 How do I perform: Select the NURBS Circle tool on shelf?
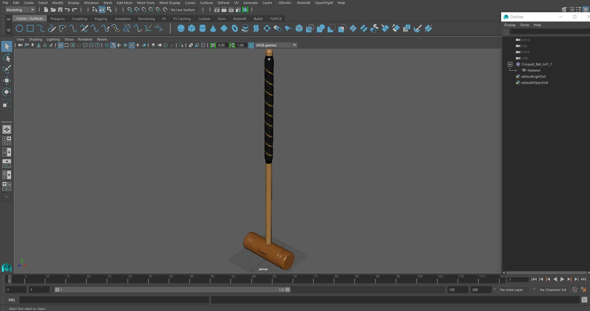[x=19, y=29]
